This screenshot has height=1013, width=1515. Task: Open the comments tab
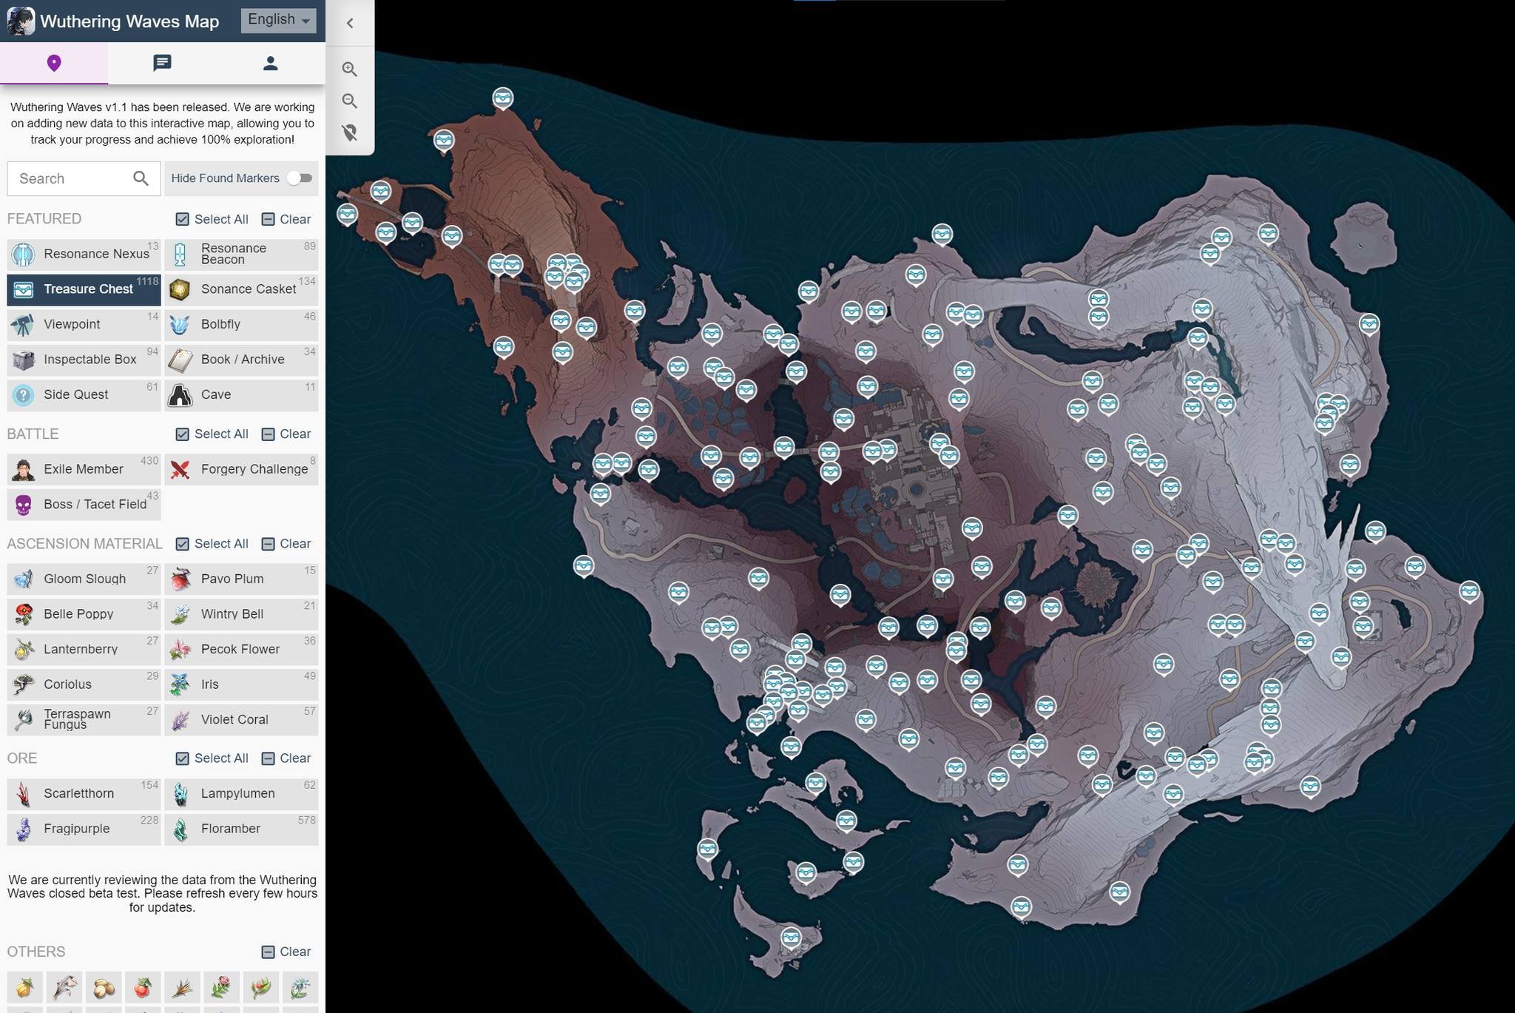[x=162, y=63]
